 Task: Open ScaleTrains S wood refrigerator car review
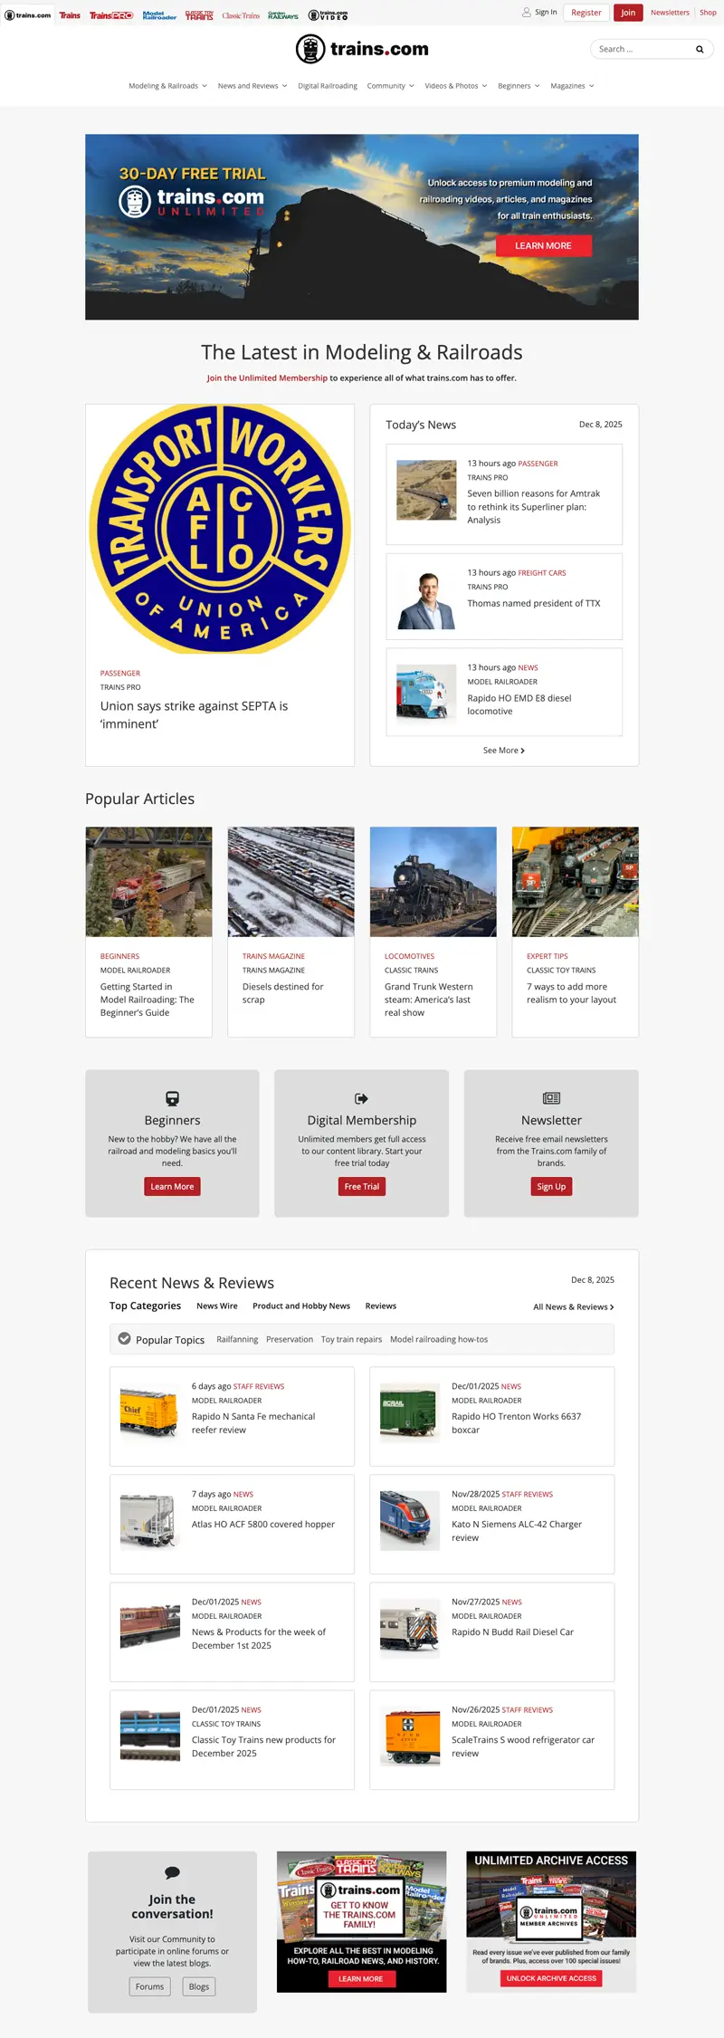(x=523, y=1746)
